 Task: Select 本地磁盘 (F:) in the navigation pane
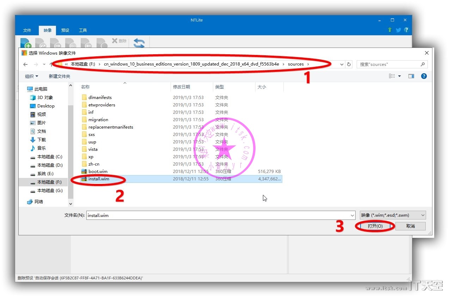(46, 182)
